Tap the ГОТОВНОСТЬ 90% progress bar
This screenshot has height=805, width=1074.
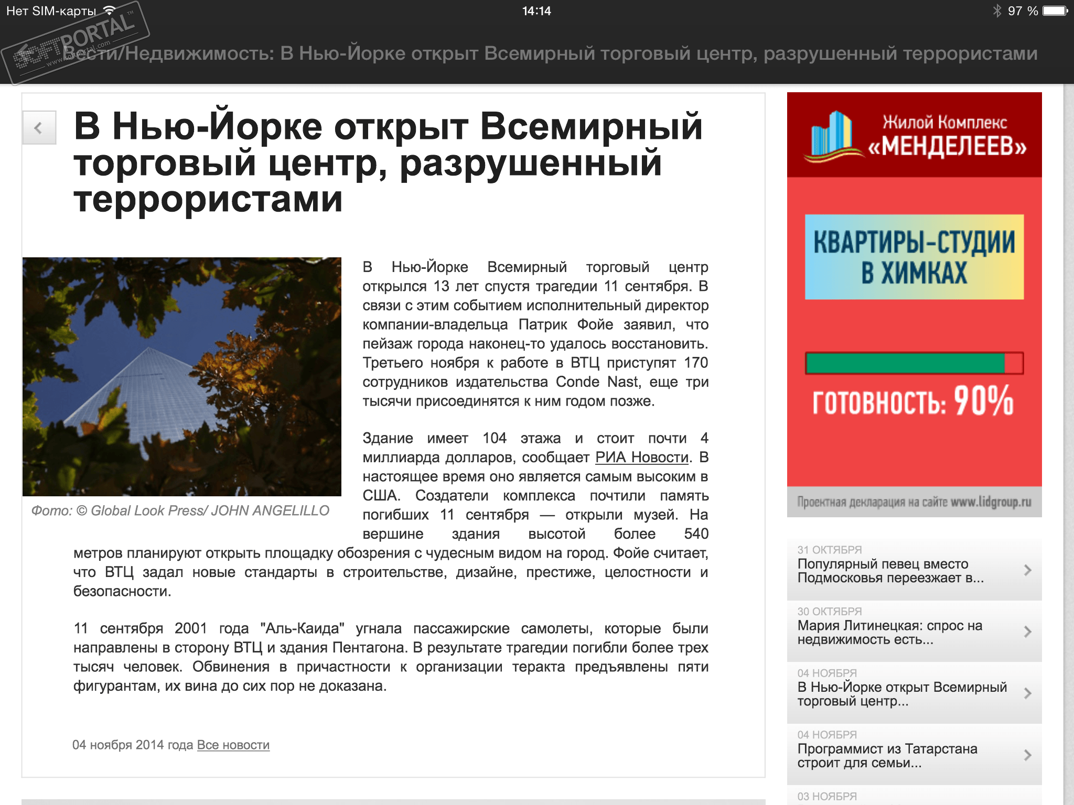pos(914,363)
